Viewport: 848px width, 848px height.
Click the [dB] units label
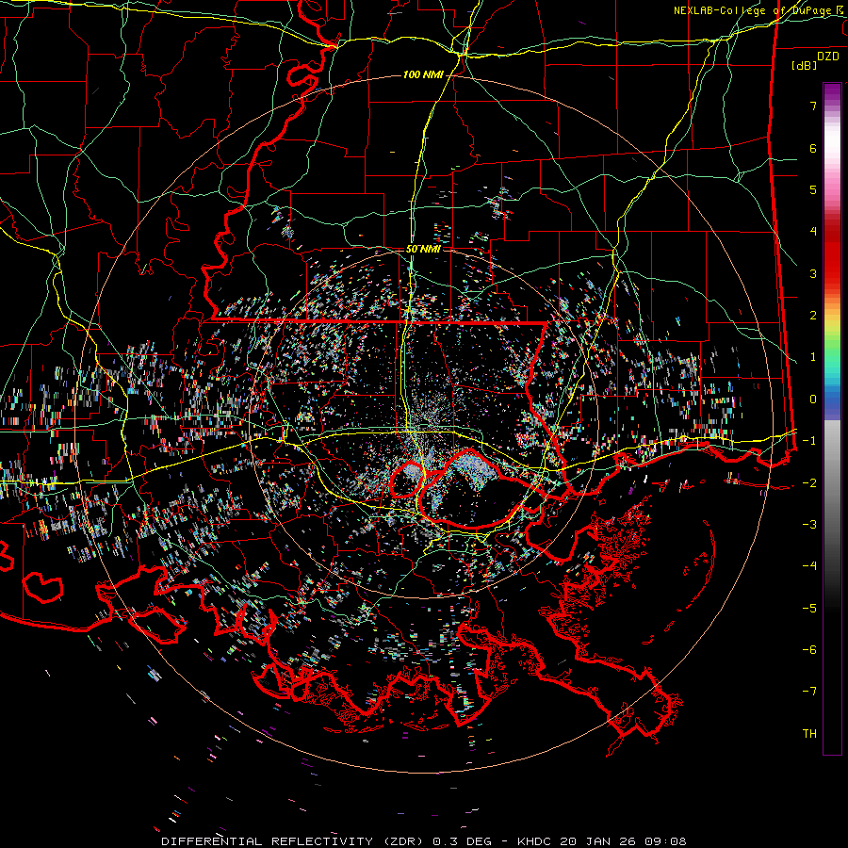click(804, 65)
